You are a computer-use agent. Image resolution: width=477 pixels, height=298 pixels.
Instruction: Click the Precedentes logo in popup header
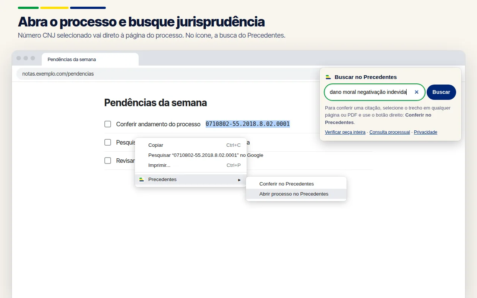point(328,77)
